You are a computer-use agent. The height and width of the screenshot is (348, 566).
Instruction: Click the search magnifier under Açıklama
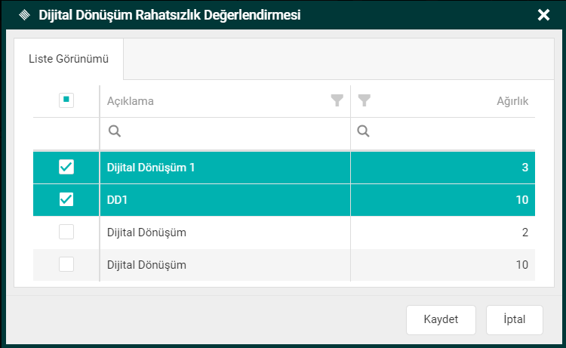tap(115, 131)
